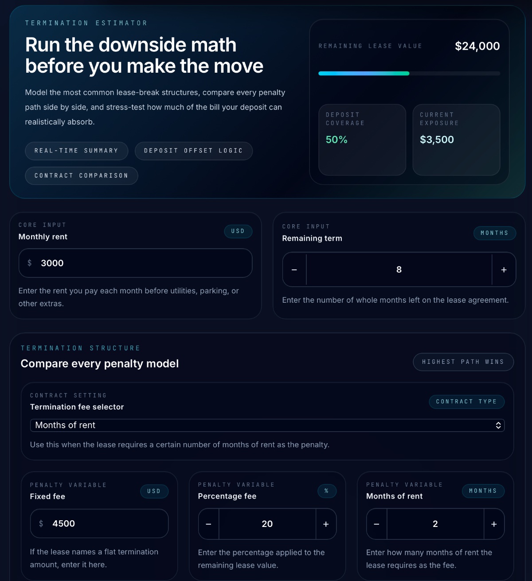Decrease months of rent penalty value
Image resolution: width=532 pixels, height=581 pixels.
(377, 524)
